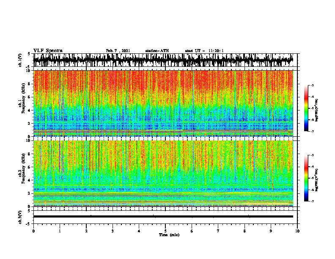This screenshot has width=335, height=259.
Task: Select the date text "Feb. 7 , 2021"
Action: 118,51
